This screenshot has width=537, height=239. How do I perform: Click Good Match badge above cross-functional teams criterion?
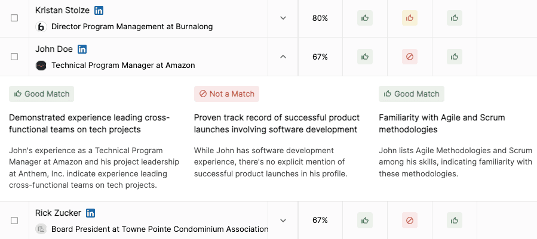point(41,94)
